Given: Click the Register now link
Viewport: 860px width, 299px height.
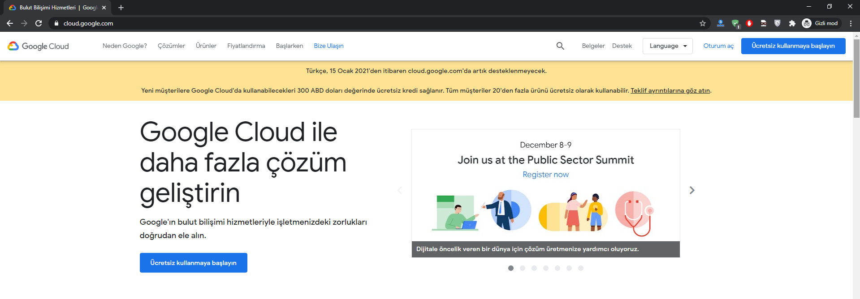Looking at the screenshot, I should click(x=545, y=175).
